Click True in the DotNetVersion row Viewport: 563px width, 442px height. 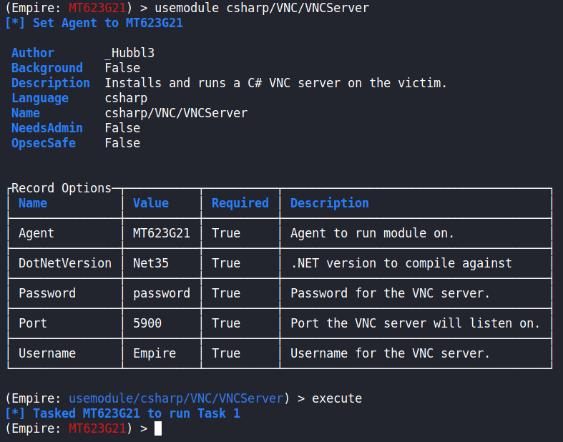(226, 263)
